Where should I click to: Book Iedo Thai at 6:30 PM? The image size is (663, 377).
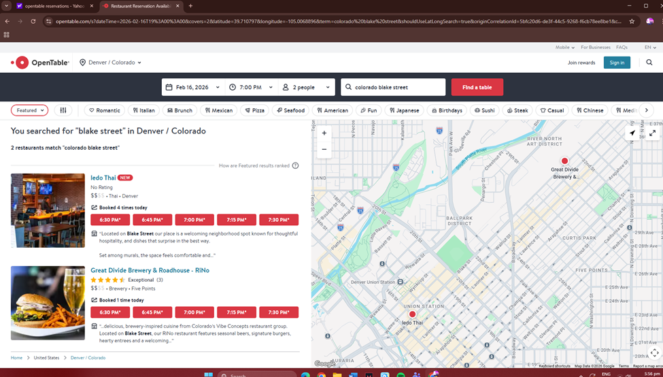[110, 220]
